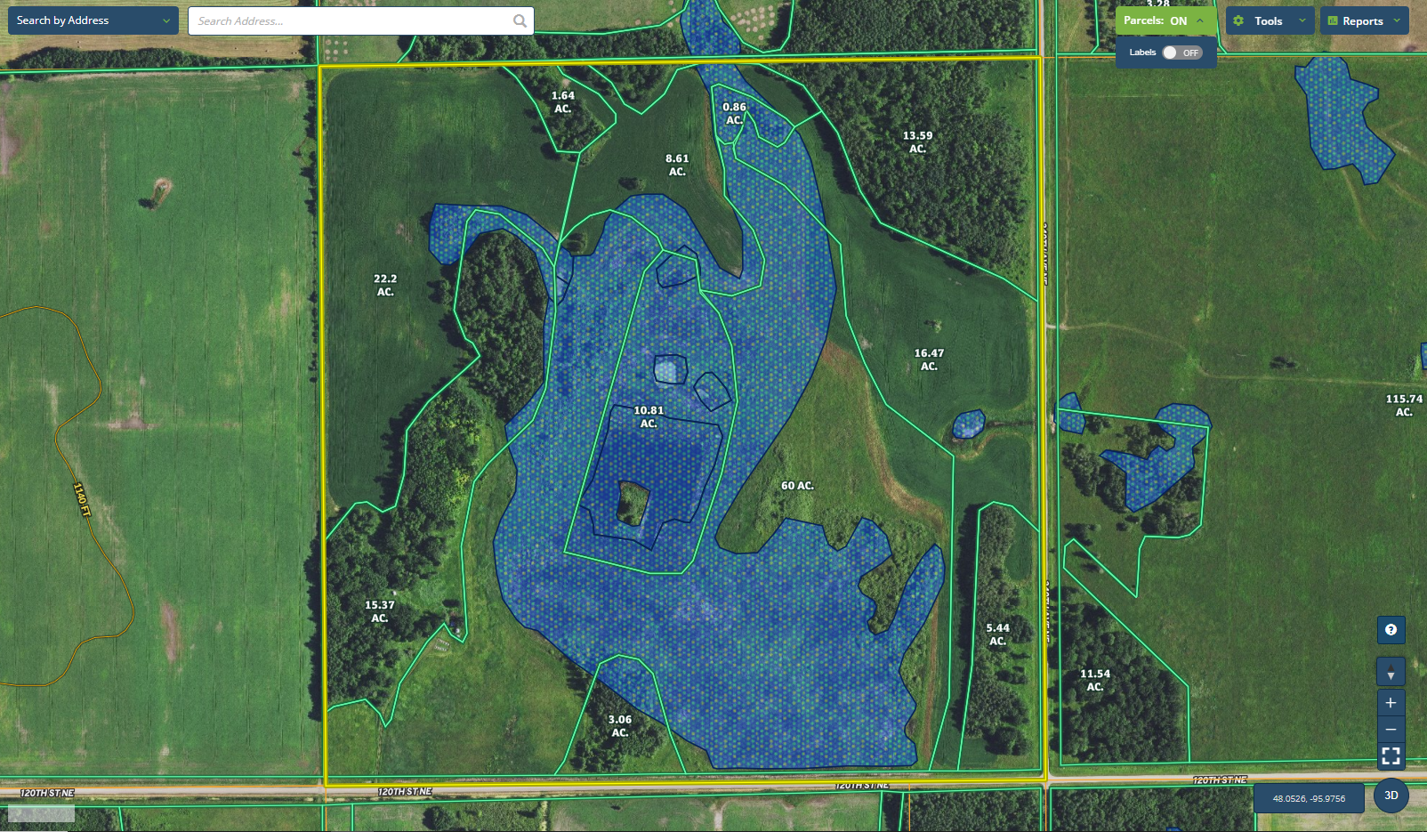Screen dimensions: 1427x832
Task: Zoom out with the minus button
Action: click(x=1391, y=730)
